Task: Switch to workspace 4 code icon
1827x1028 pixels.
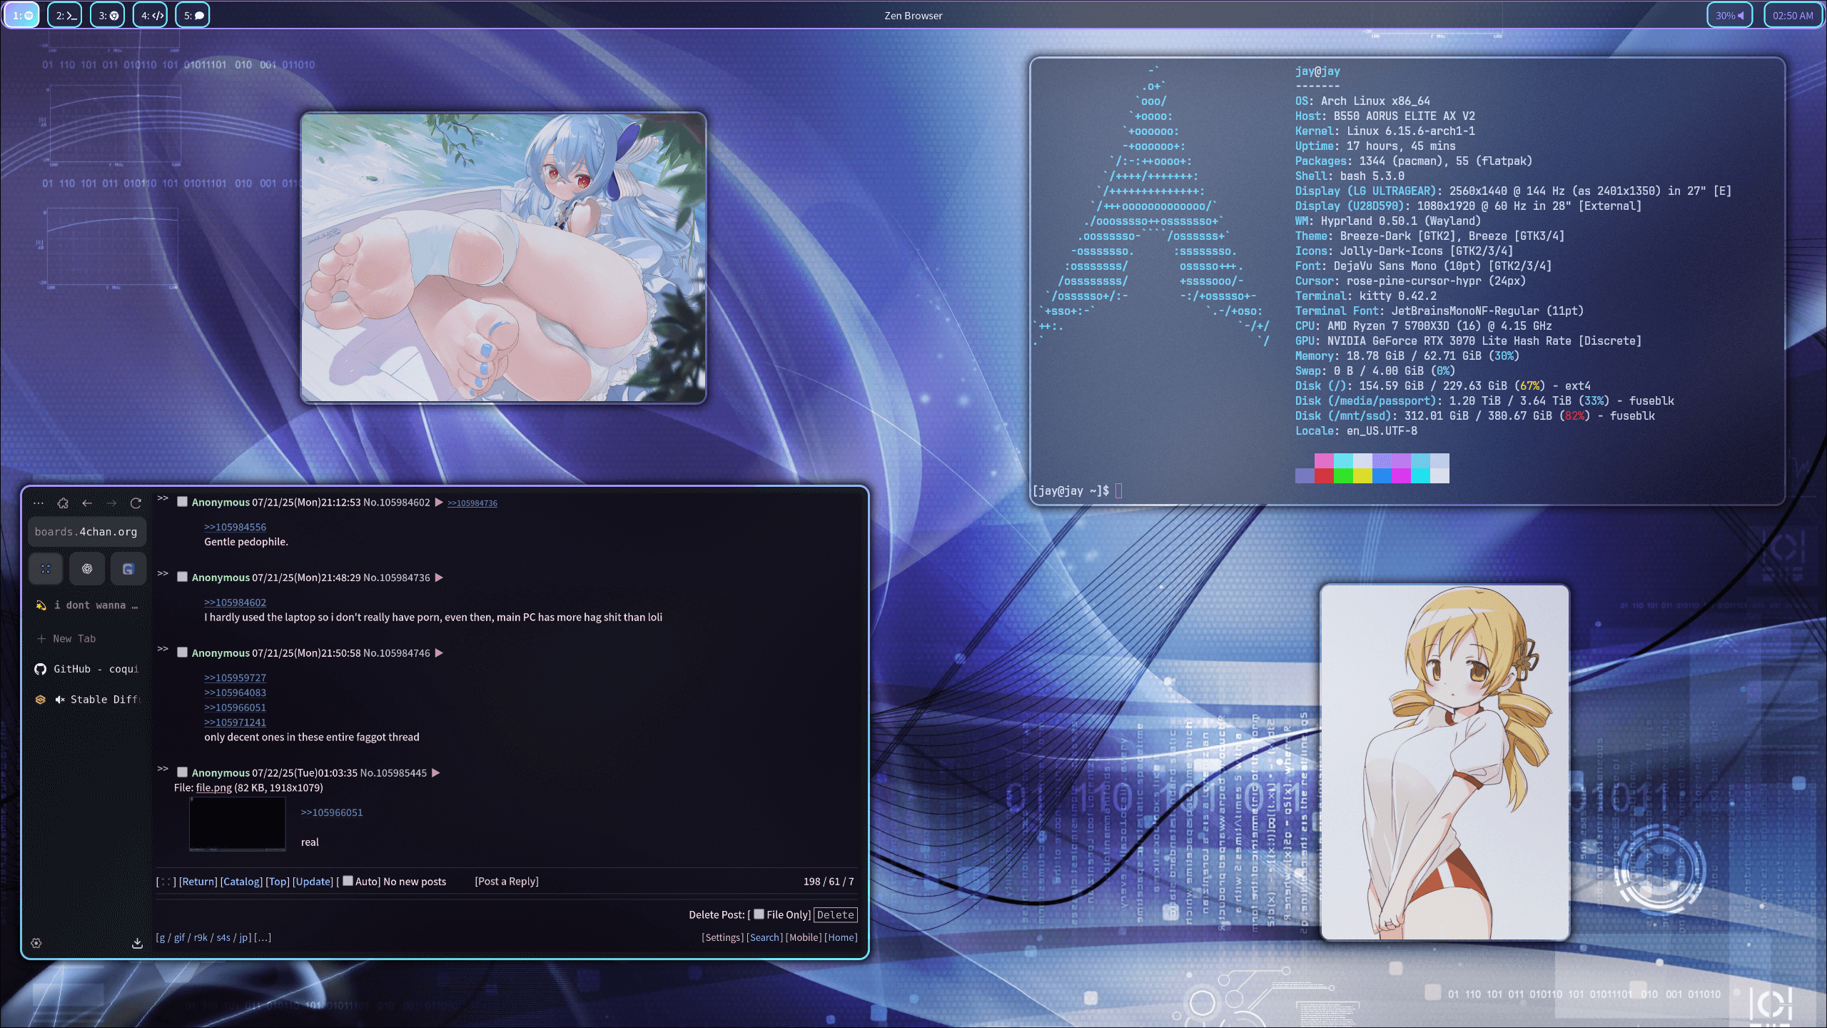Action: [151, 15]
